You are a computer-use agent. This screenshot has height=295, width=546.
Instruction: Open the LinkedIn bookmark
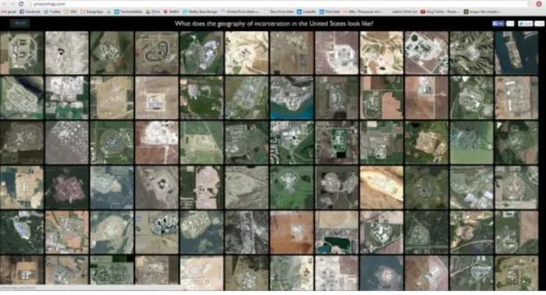[x=307, y=12]
